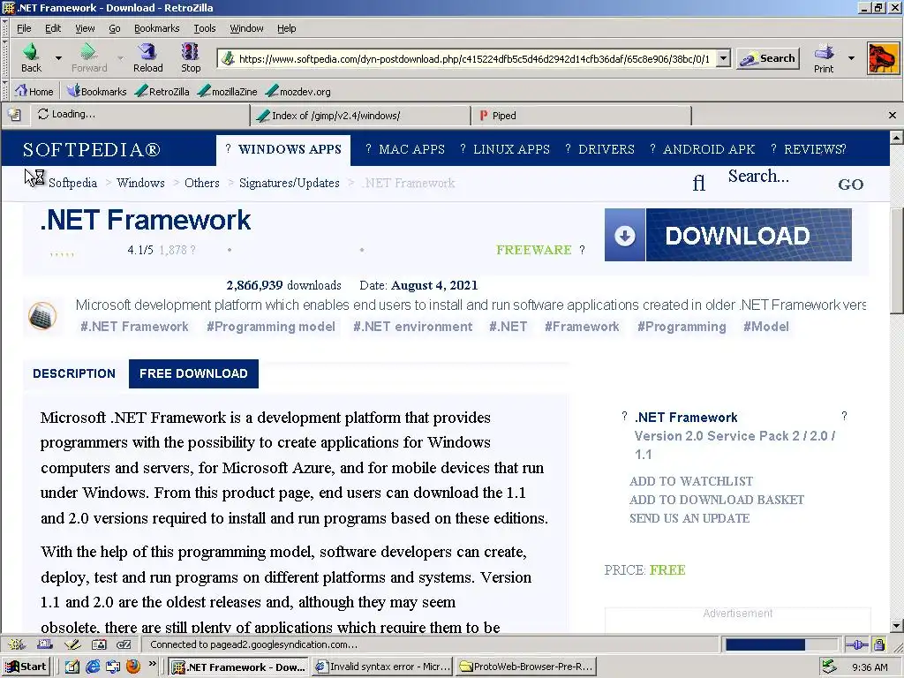Click the site icon in the address bar
904x678 pixels.
coord(229,58)
